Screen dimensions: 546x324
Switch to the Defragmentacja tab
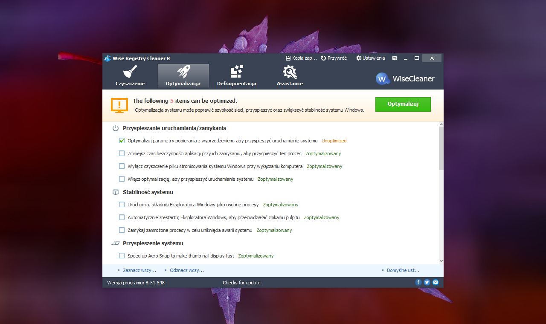coord(237,76)
